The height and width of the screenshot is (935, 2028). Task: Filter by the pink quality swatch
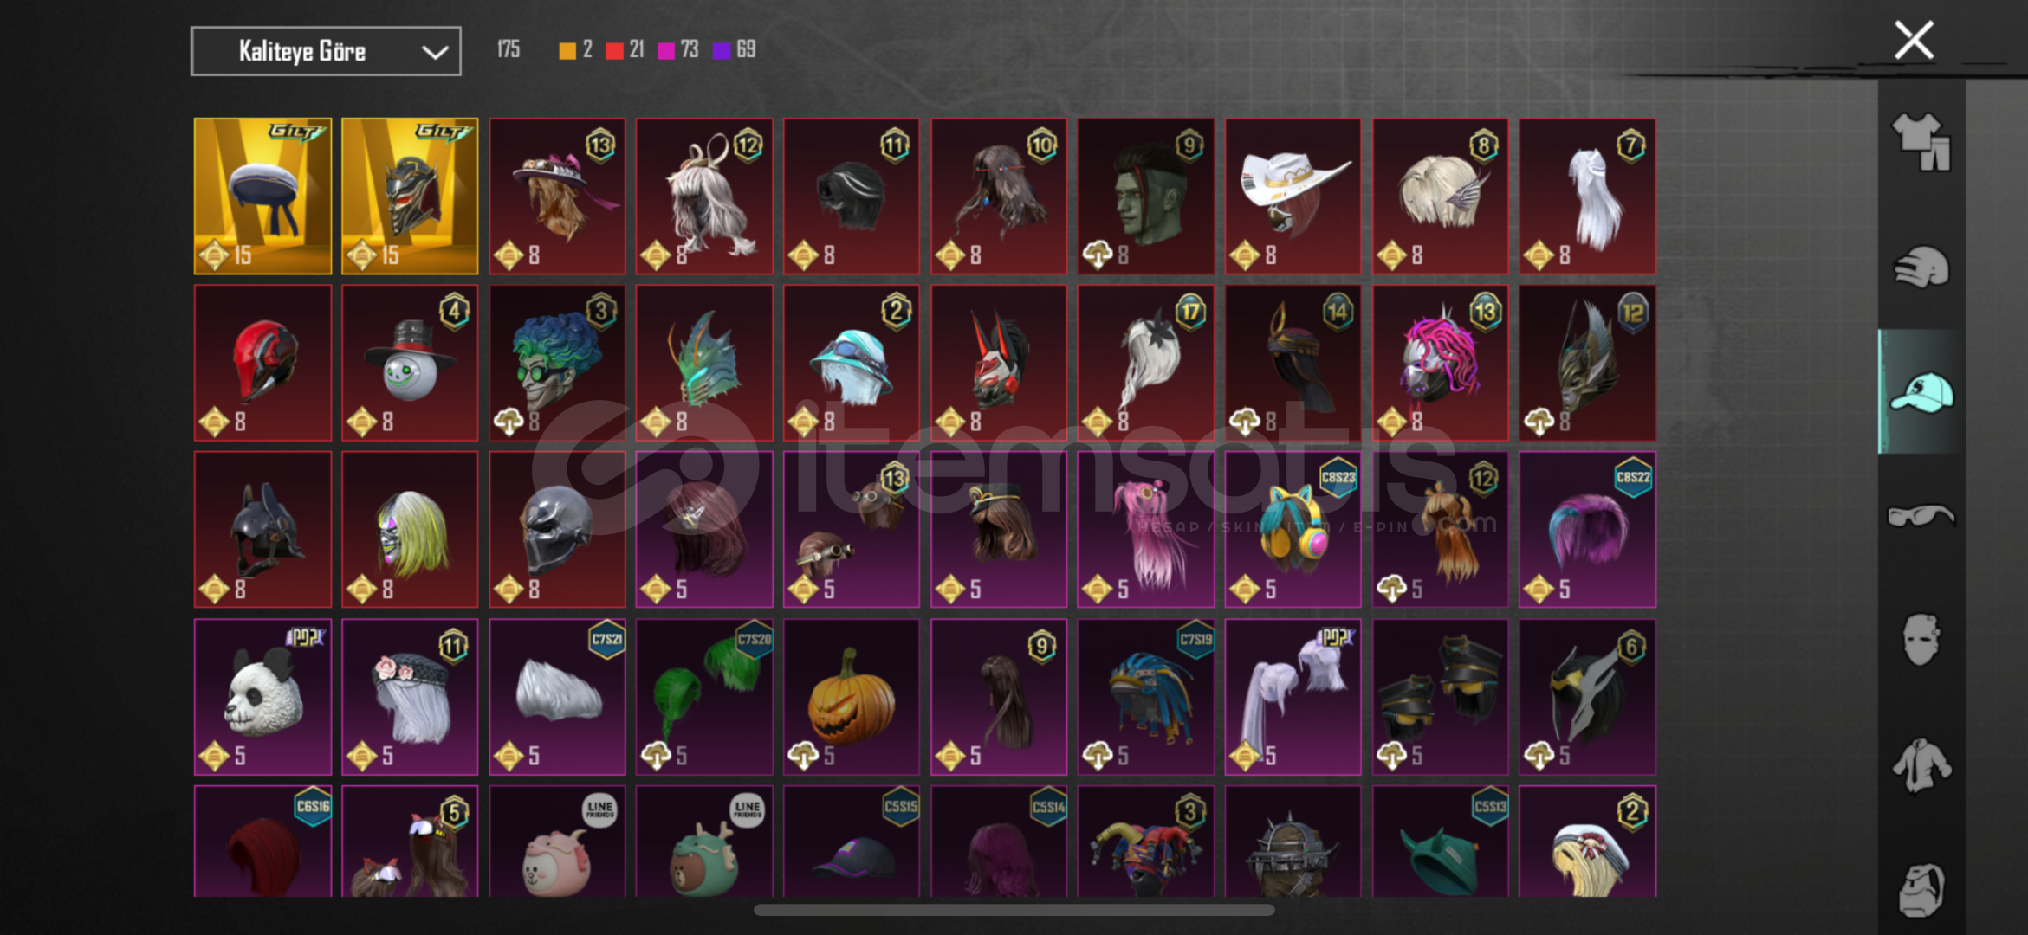666,50
